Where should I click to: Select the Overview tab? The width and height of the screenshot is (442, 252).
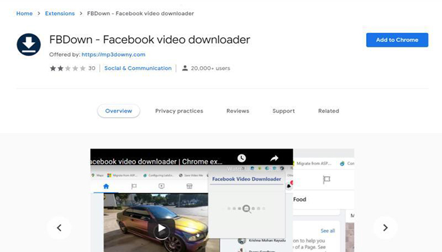coord(119,111)
